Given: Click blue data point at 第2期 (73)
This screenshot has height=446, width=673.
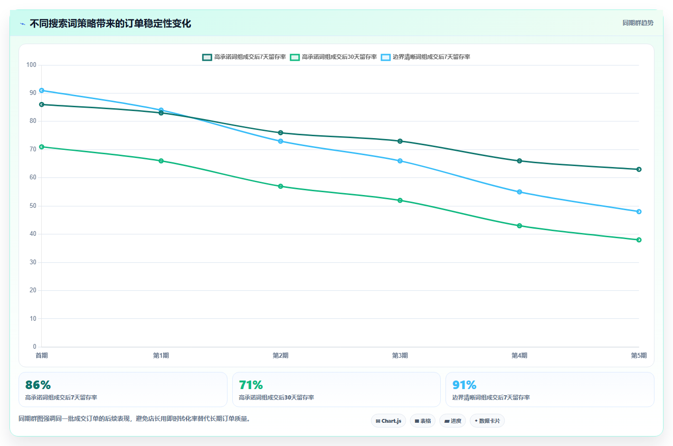Looking at the screenshot, I should [281, 141].
